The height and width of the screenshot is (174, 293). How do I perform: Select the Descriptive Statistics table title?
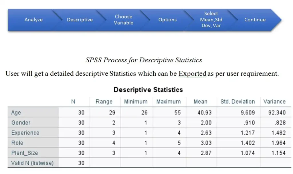pos(149,89)
